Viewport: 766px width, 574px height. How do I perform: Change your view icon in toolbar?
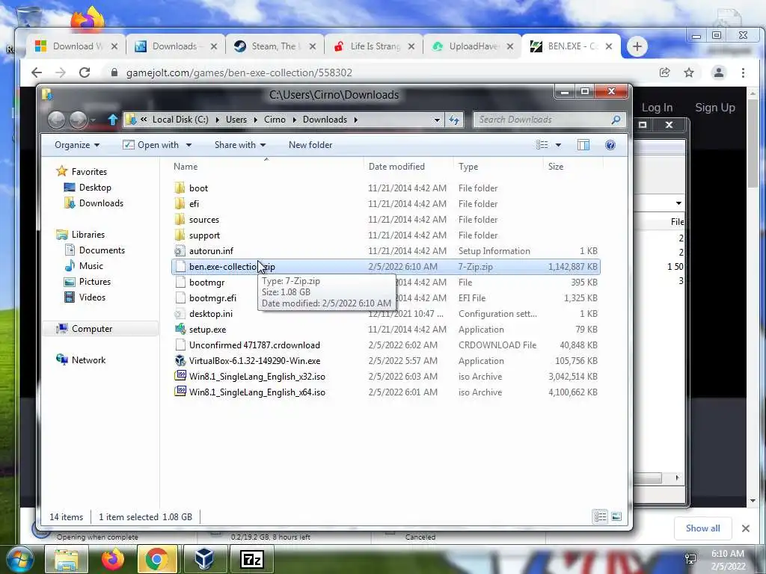[x=542, y=145]
